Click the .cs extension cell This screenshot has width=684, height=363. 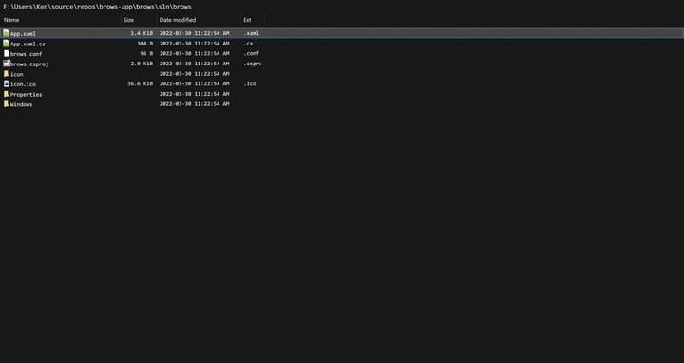click(x=248, y=44)
